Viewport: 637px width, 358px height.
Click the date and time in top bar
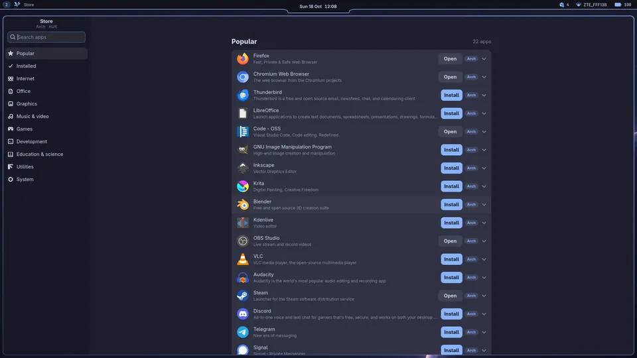tap(318, 7)
